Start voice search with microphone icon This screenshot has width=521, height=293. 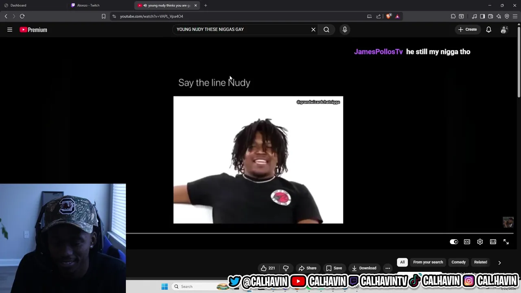pyautogui.click(x=345, y=29)
